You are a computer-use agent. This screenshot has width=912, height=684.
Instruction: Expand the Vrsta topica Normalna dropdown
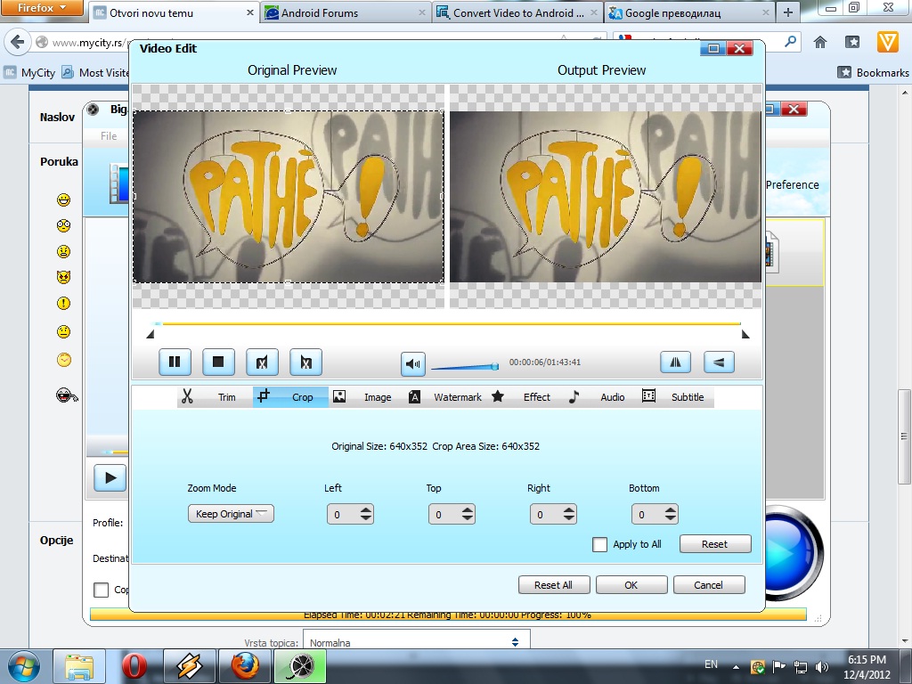(x=417, y=642)
